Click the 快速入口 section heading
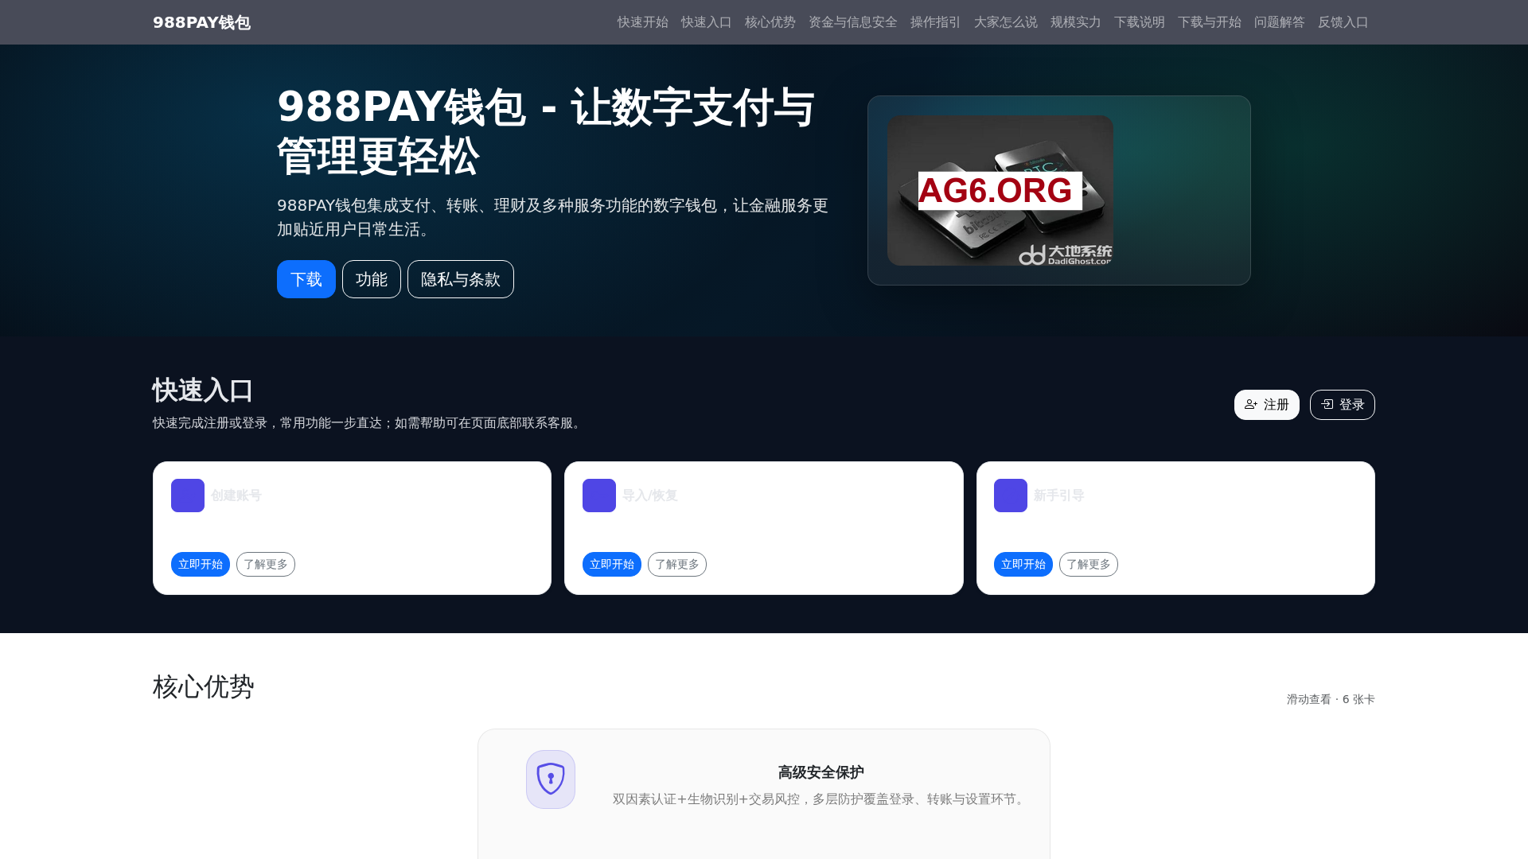The width and height of the screenshot is (1528, 859). click(203, 391)
